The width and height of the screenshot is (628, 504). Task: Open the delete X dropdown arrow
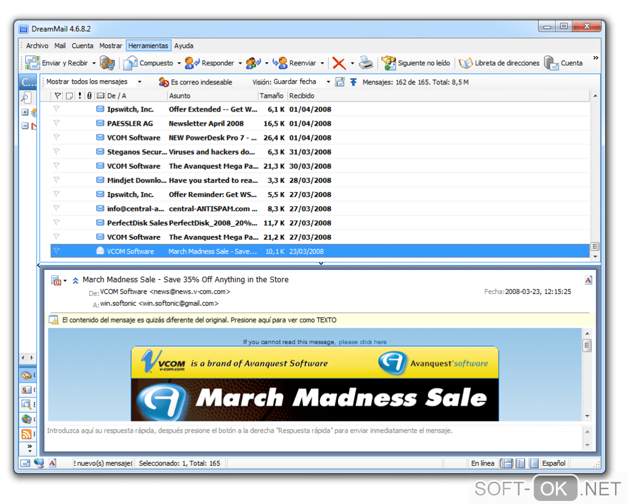pos(352,63)
